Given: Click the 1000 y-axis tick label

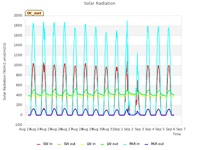Looking at the screenshot, I should click(18, 65).
